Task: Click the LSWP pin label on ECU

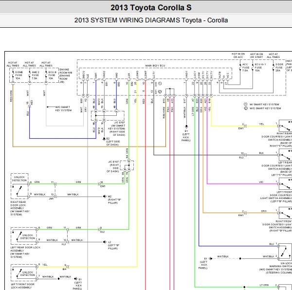Action: pos(146,74)
